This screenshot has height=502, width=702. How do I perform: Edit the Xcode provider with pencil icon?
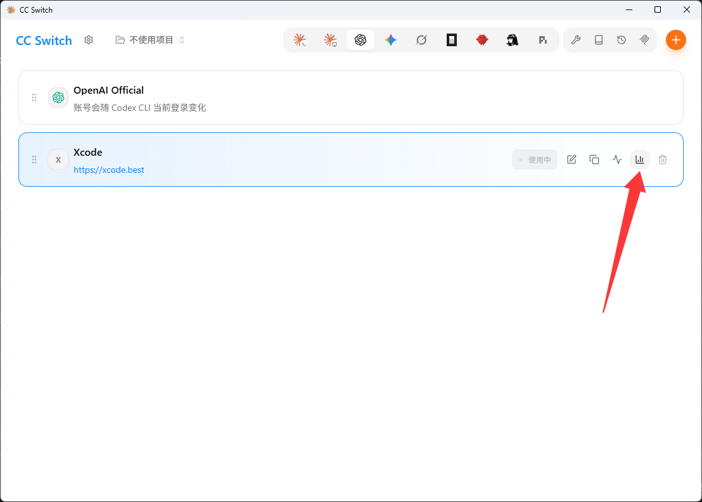coord(571,160)
